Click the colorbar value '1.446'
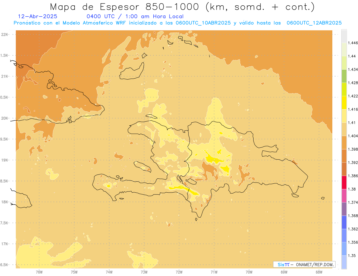Image resolution: width=358 pixels, height=276 pixels. [x=353, y=43]
